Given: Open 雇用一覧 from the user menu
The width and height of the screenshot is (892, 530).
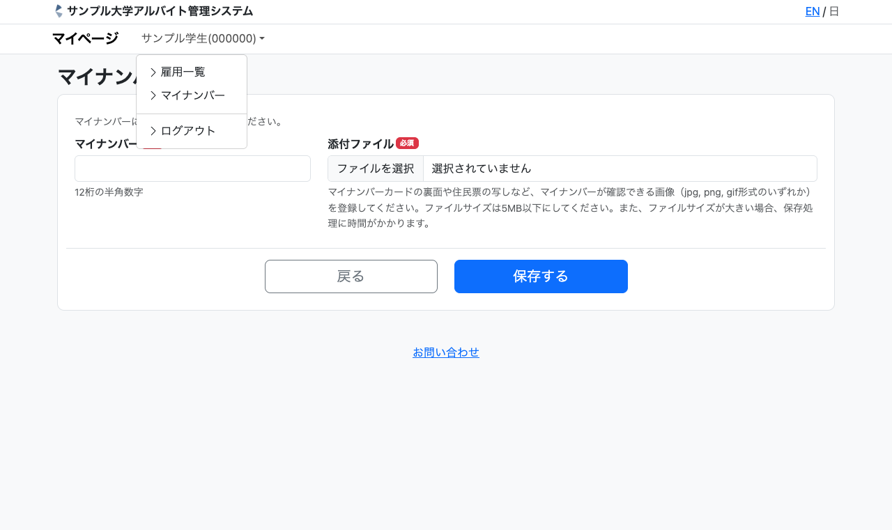Looking at the screenshot, I should point(183,72).
